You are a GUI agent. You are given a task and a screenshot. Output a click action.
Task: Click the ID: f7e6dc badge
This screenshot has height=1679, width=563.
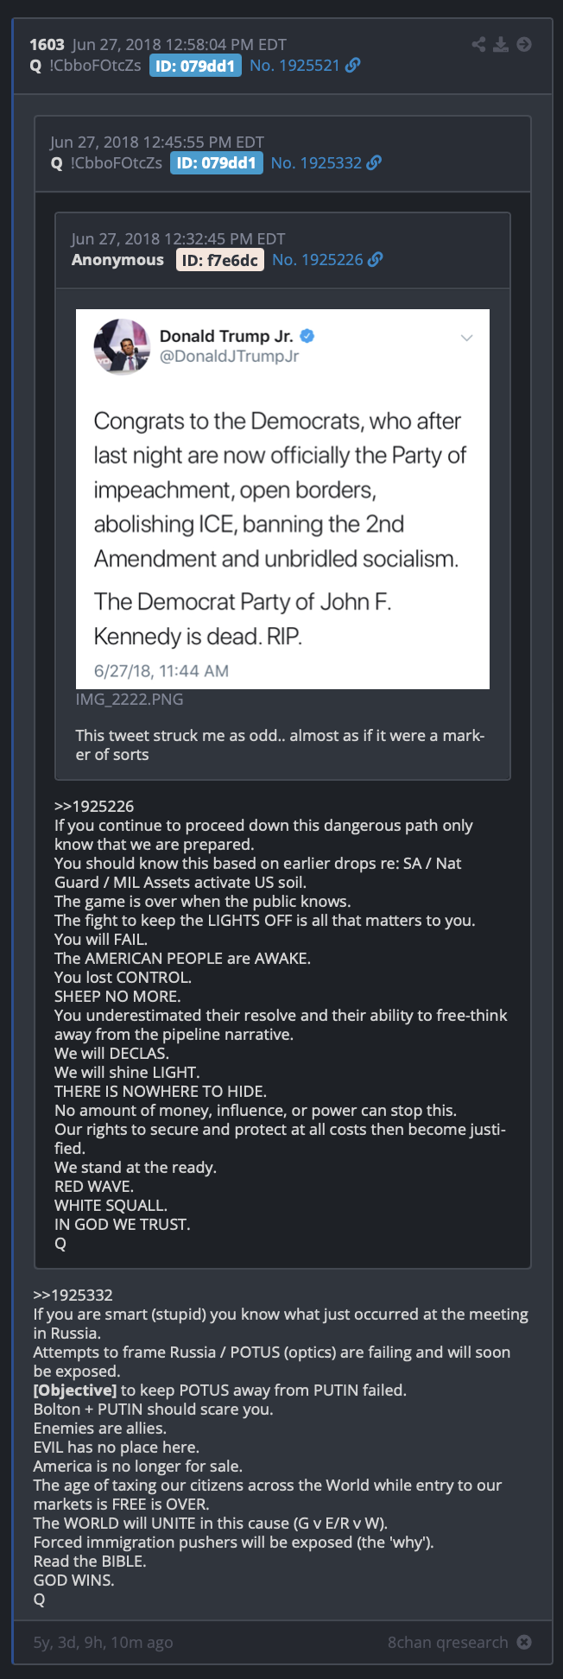coord(219,260)
